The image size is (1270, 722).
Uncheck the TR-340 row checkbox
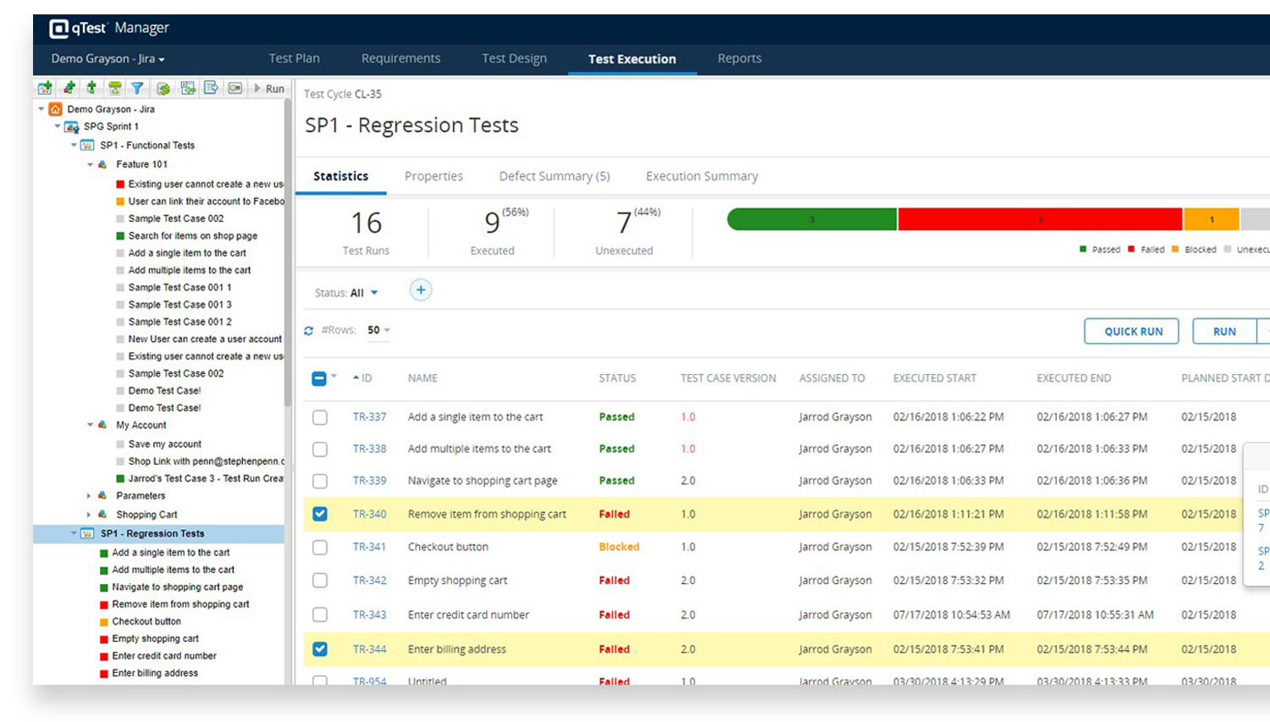pyautogui.click(x=320, y=514)
